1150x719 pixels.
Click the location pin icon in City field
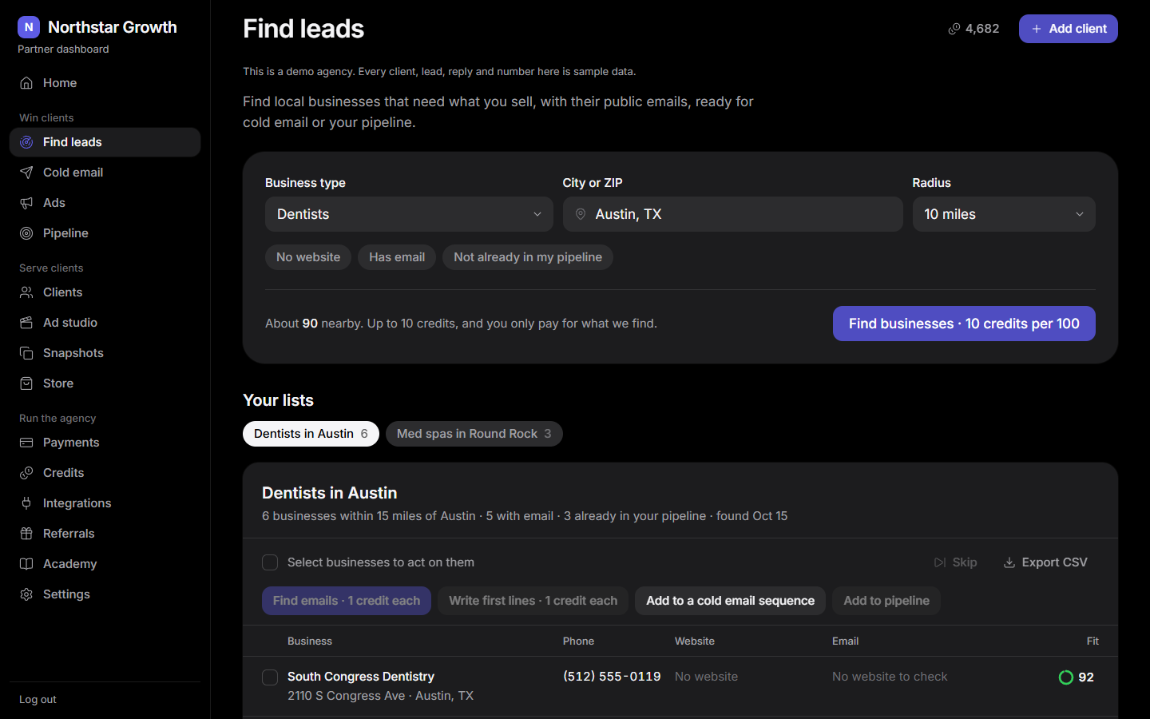581,214
